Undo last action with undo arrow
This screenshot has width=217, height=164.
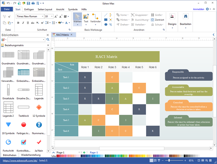pos(8,3)
